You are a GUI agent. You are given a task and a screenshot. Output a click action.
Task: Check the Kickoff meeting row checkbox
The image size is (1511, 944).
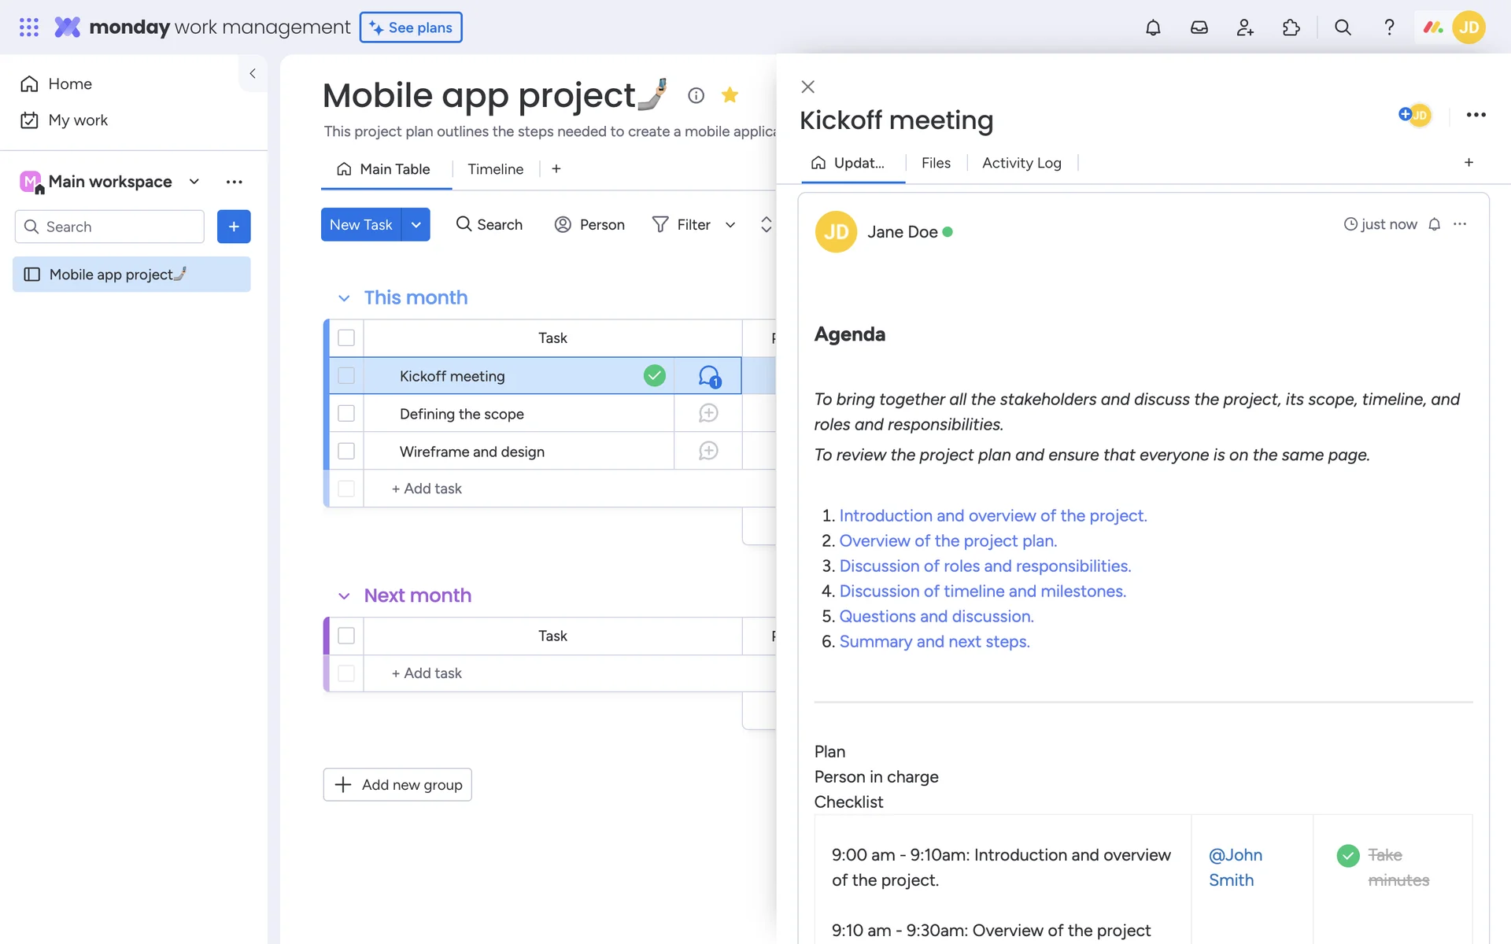click(346, 376)
